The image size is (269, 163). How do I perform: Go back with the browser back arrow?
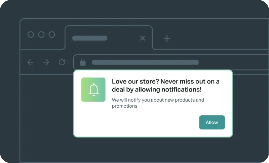coord(30,62)
